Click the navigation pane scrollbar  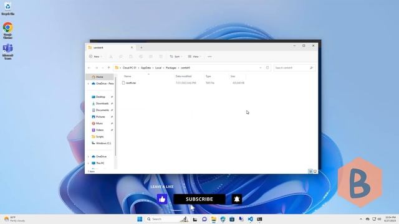coord(115,117)
